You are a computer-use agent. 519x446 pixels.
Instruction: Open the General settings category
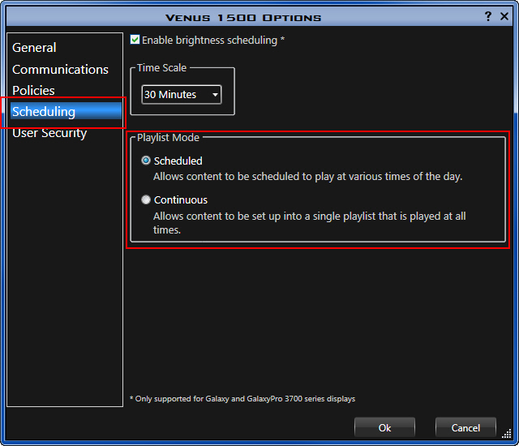point(34,48)
